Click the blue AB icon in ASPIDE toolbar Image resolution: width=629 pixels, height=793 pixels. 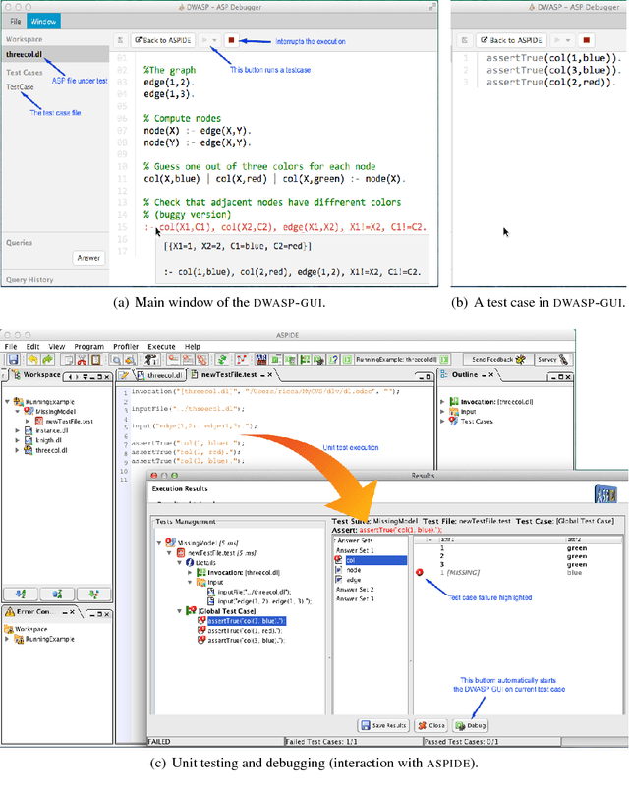click(x=260, y=359)
